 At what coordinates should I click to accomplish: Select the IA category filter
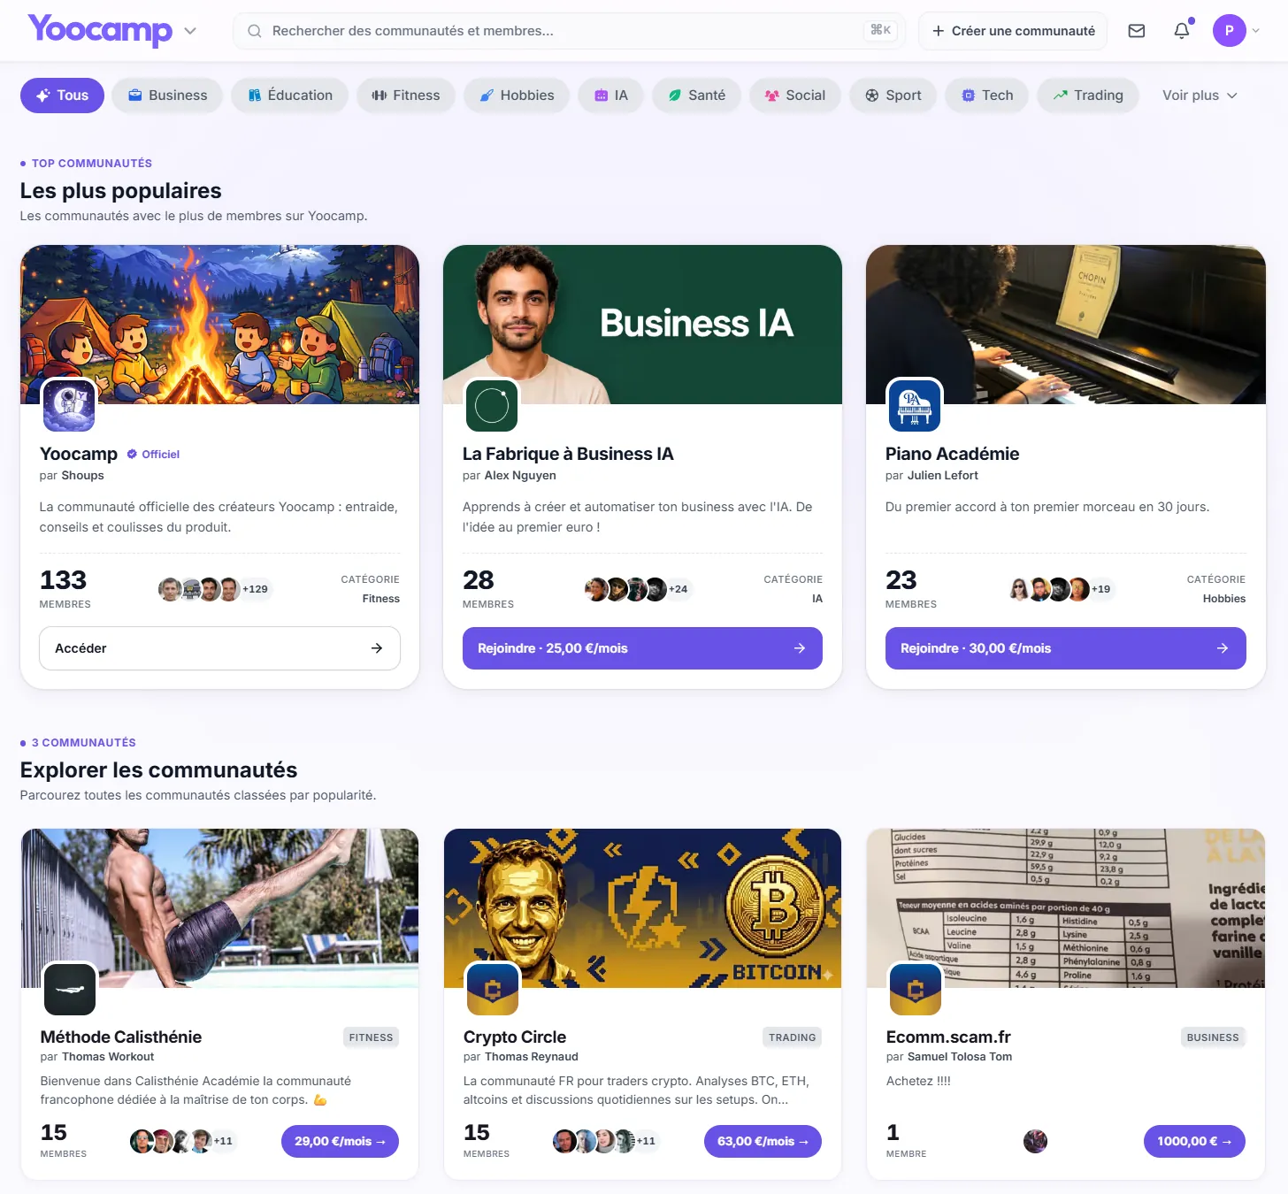click(x=611, y=96)
